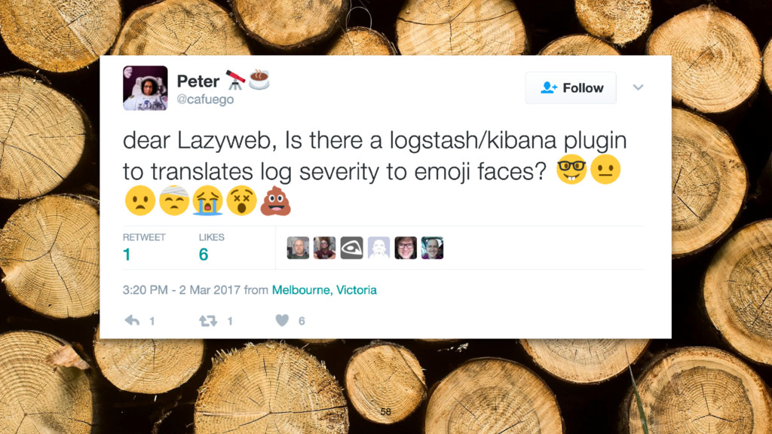Click the last liker avatar in row
The image size is (772, 434).
(432, 248)
